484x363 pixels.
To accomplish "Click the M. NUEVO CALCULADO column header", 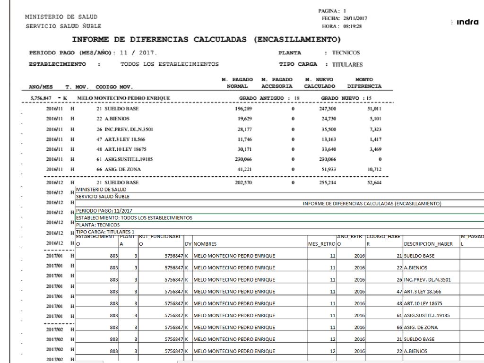I will 319,83.
